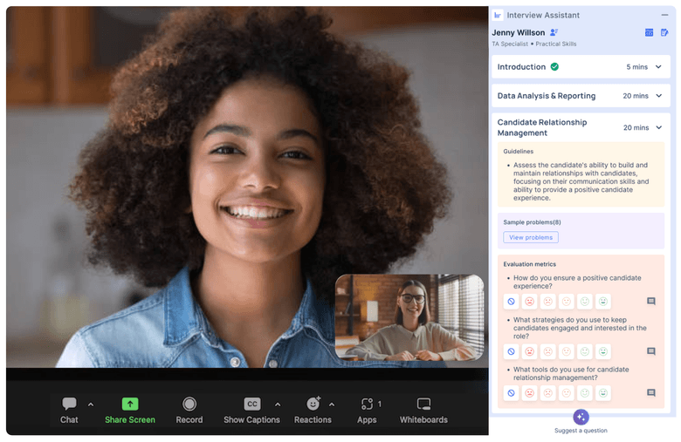Open the notes icon in the Interview Assistant header
This screenshot has width=681, height=442.
(x=664, y=33)
